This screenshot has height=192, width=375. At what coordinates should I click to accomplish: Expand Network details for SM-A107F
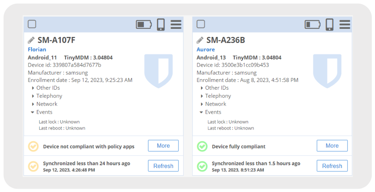(45, 104)
